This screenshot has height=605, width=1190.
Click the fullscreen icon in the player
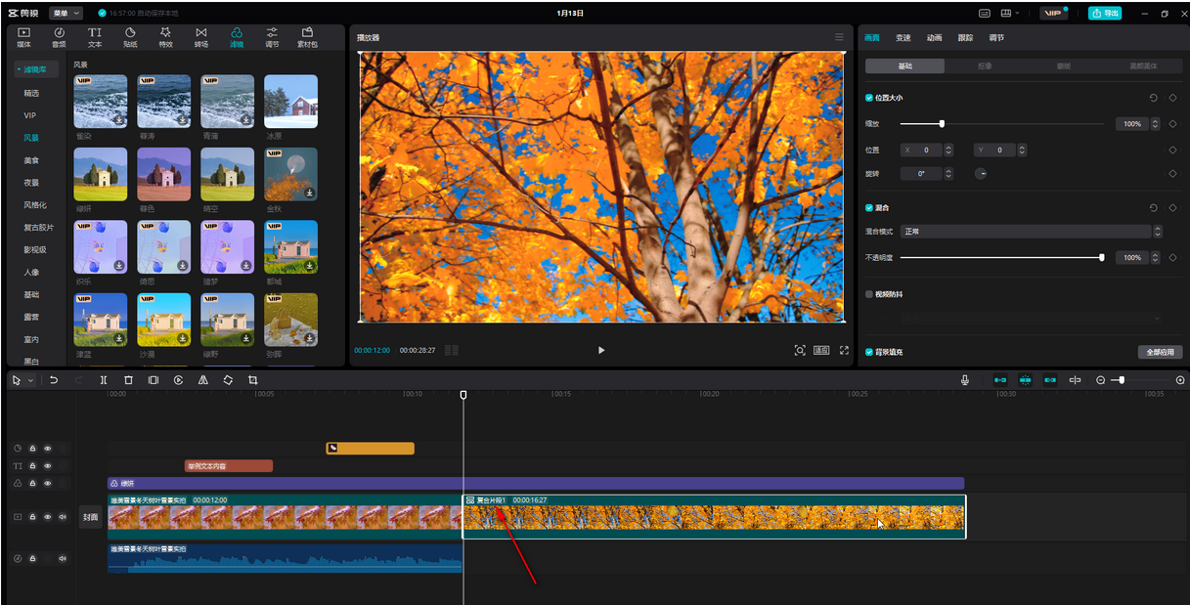(844, 350)
